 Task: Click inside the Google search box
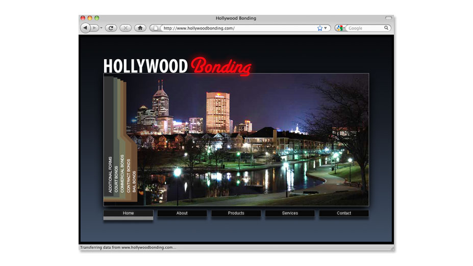click(x=365, y=28)
